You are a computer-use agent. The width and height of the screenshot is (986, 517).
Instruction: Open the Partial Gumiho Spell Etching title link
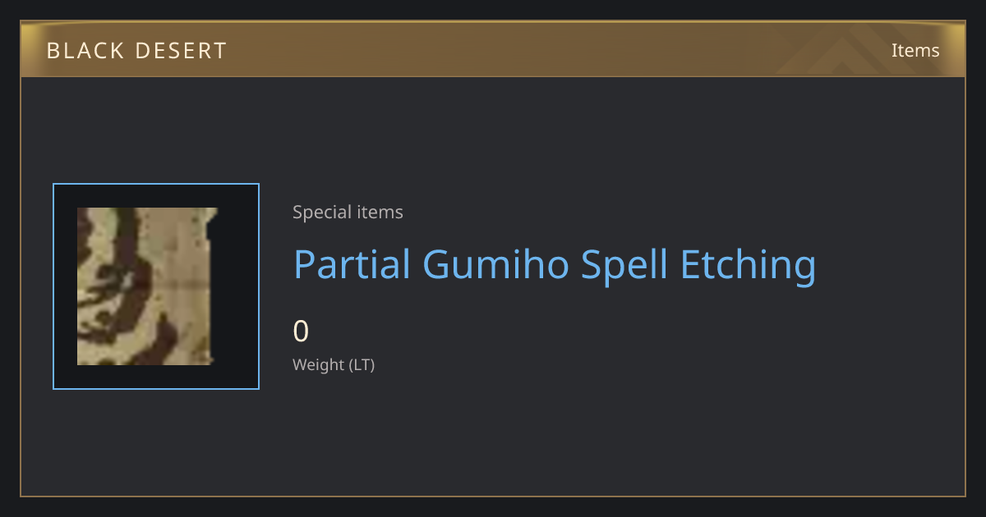point(555,264)
